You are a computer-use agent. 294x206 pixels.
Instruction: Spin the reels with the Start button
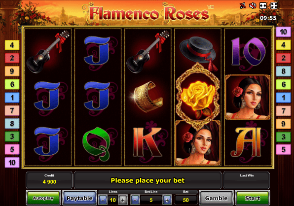coord(253,198)
